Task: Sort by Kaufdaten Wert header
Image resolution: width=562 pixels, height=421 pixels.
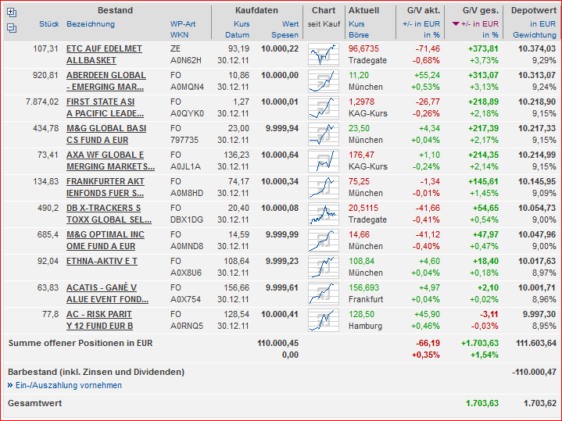Action: [290, 24]
